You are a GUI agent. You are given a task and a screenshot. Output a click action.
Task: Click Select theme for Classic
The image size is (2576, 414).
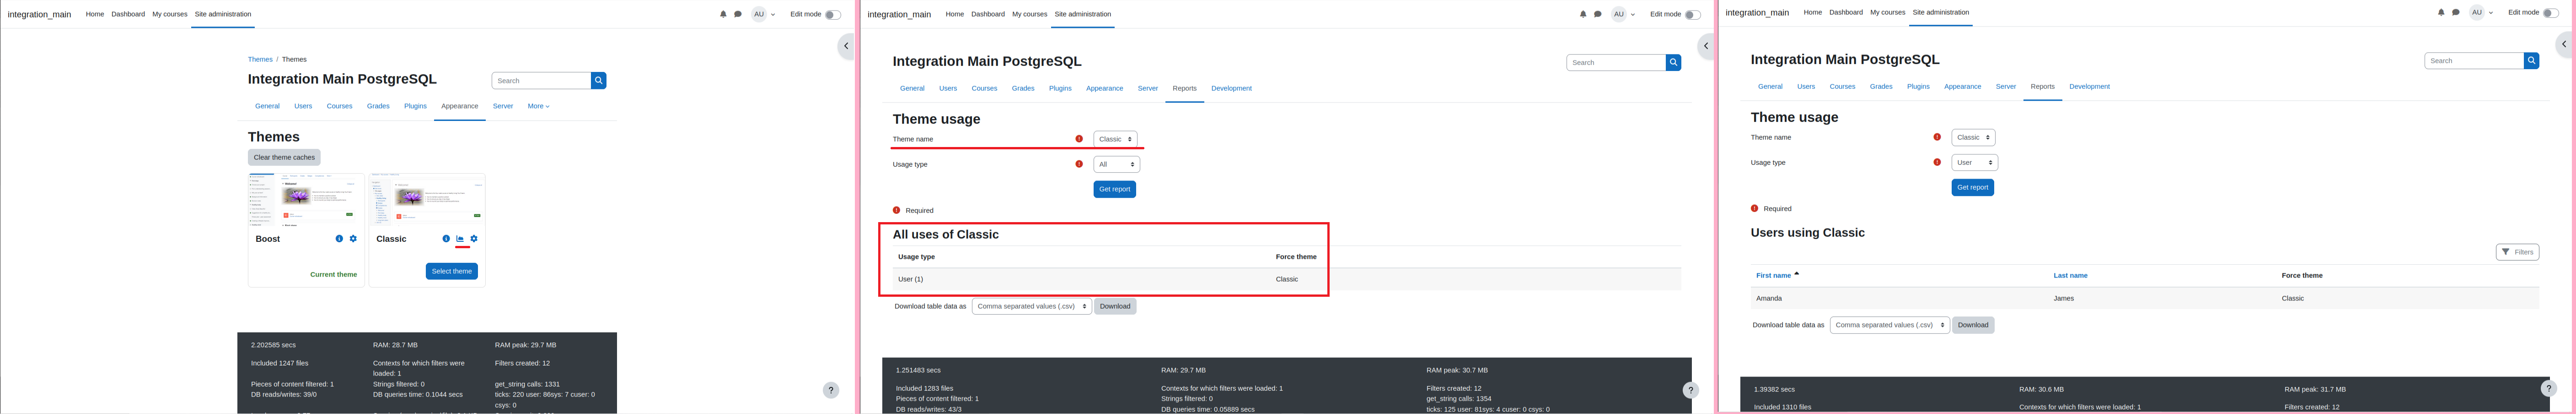point(452,271)
